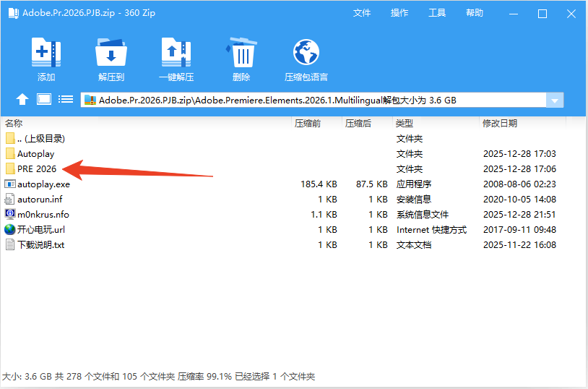588x389 pixels.
Task: Select the 开心电玩.url globe icon
Action: tap(9, 229)
